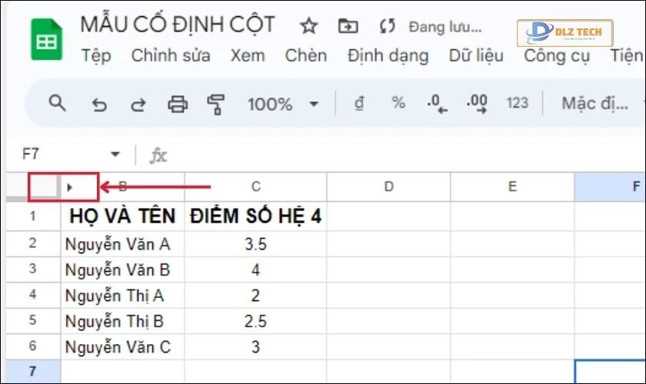Print the spreadsheet
The height and width of the screenshot is (384, 646).
coord(178,104)
